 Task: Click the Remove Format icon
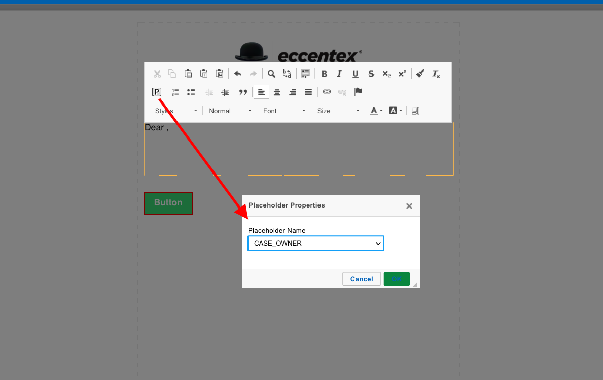click(436, 74)
